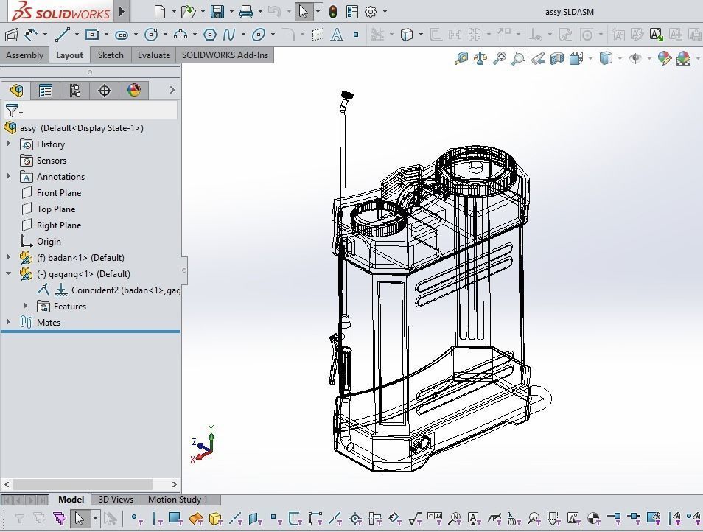Select the Circle sketch tool
The height and width of the screenshot is (532, 703).
(151, 35)
